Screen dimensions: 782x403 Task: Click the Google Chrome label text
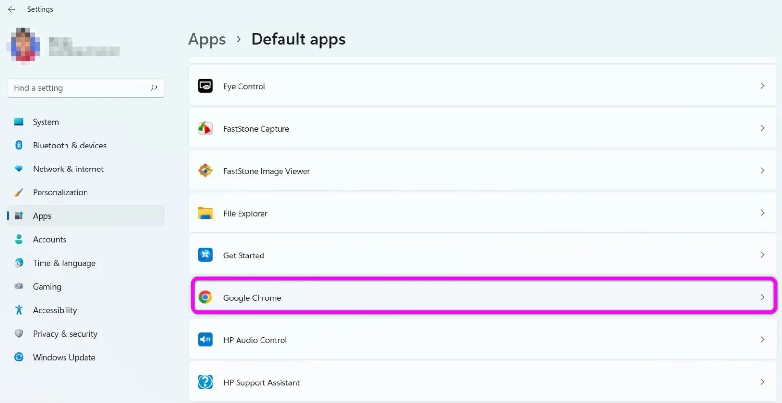tap(252, 298)
